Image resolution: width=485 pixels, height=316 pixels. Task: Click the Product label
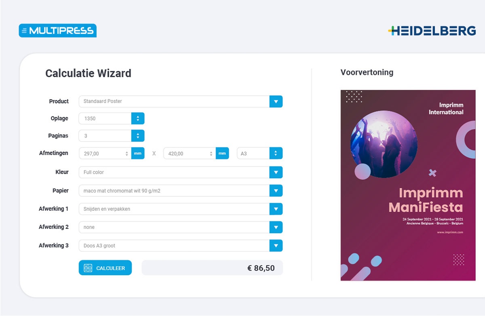[59, 101]
